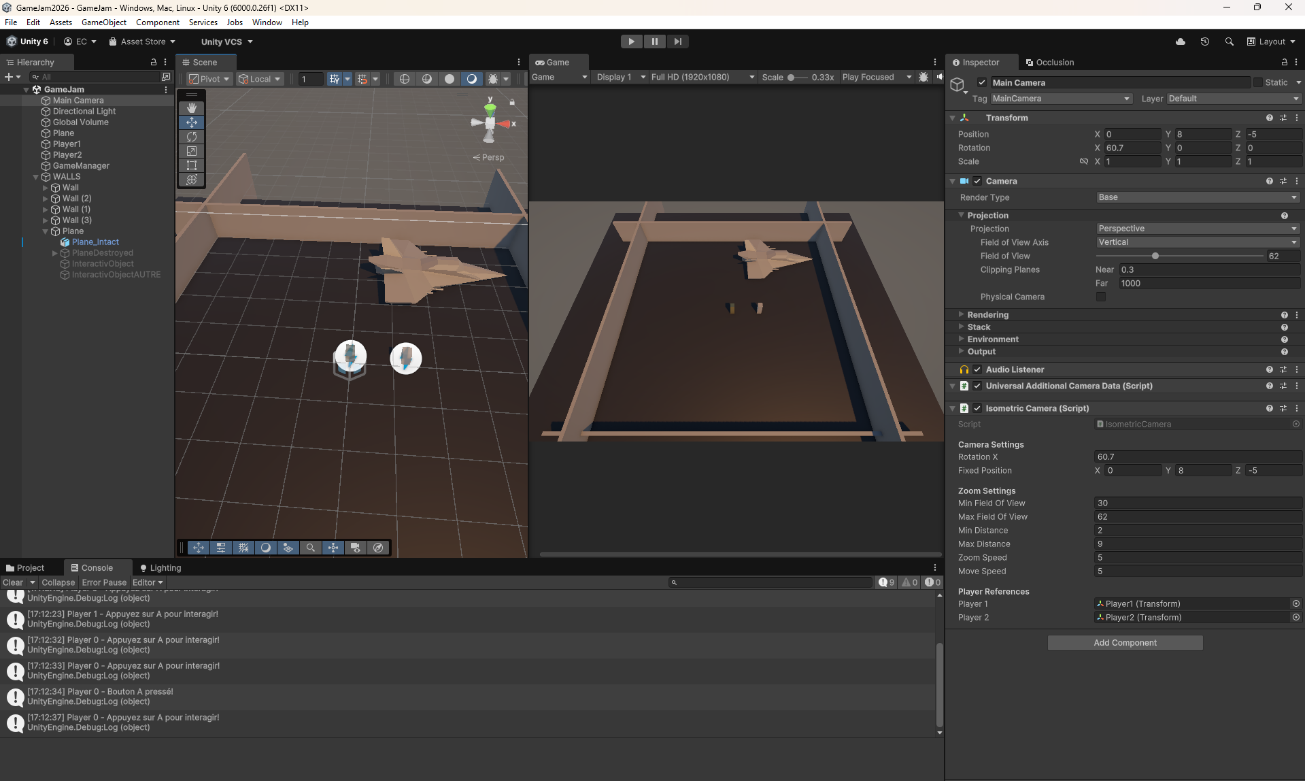Toggle the Main Camera active checkbox
The image size is (1305, 781).
[981, 82]
